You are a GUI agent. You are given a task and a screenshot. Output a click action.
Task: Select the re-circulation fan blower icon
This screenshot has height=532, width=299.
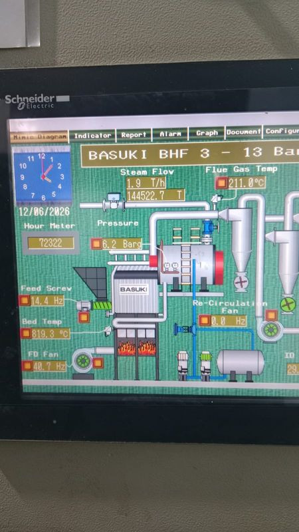coord(270,330)
